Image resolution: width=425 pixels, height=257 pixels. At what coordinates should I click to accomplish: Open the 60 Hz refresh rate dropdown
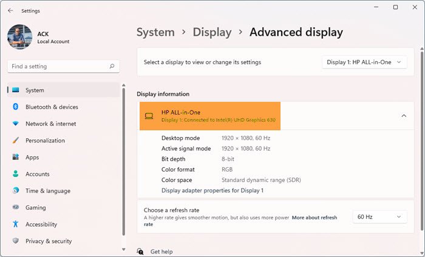pyautogui.click(x=379, y=216)
